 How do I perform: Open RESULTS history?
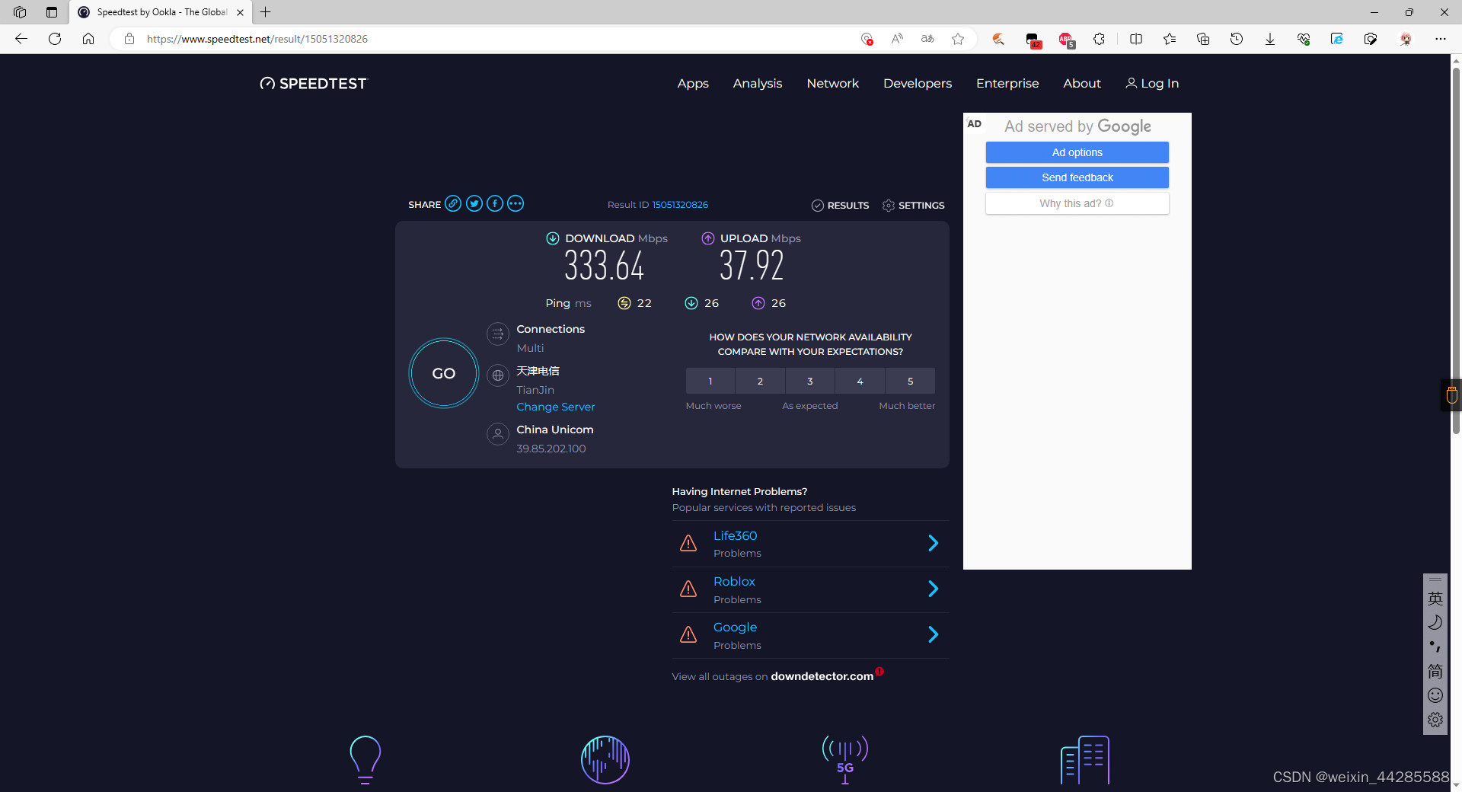[x=840, y=205]
